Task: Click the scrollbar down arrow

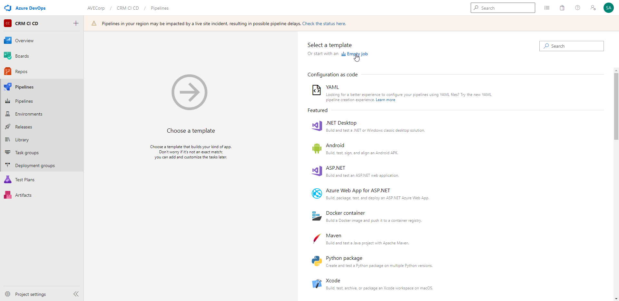Action: [x=616, y=298]
